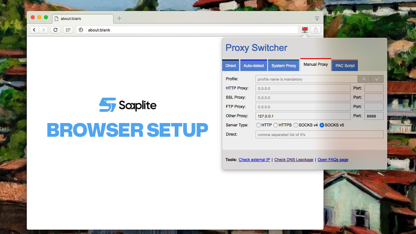Click the Profile name input field

(x=307, y=79)
